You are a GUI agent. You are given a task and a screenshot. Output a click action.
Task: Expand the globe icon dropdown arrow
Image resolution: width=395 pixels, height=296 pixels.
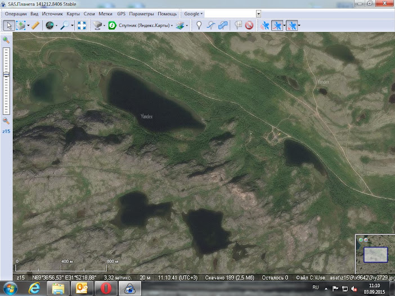56,25
